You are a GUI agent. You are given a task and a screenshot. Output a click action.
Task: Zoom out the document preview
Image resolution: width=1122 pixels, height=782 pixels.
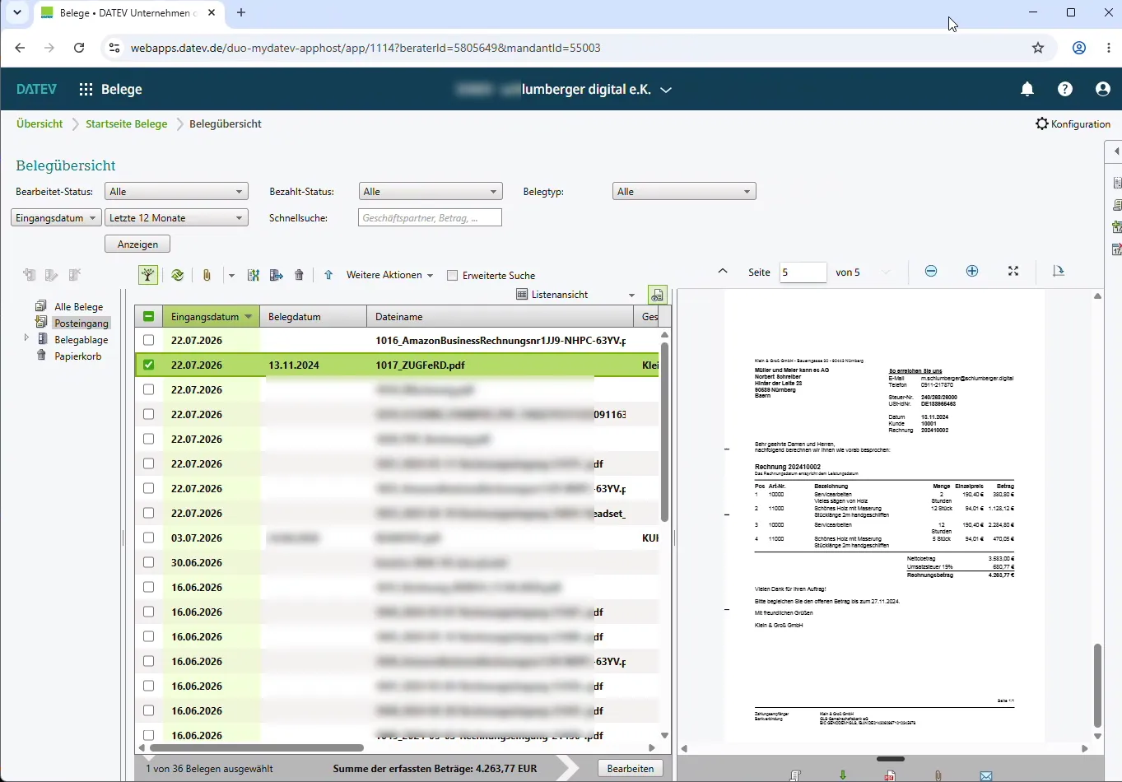pos(931,272)
